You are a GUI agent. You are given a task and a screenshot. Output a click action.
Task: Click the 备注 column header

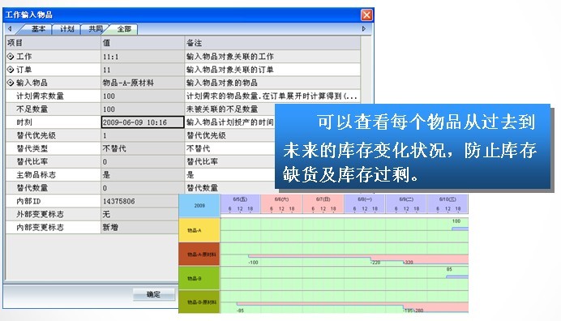pos(272,43)
